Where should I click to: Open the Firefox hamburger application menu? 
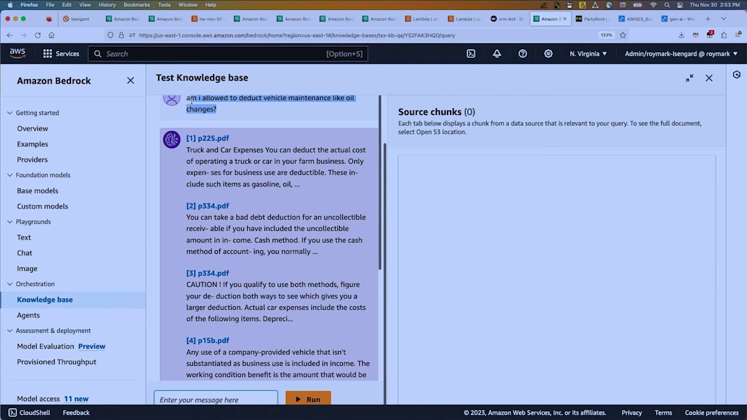(x=737, y=35)
